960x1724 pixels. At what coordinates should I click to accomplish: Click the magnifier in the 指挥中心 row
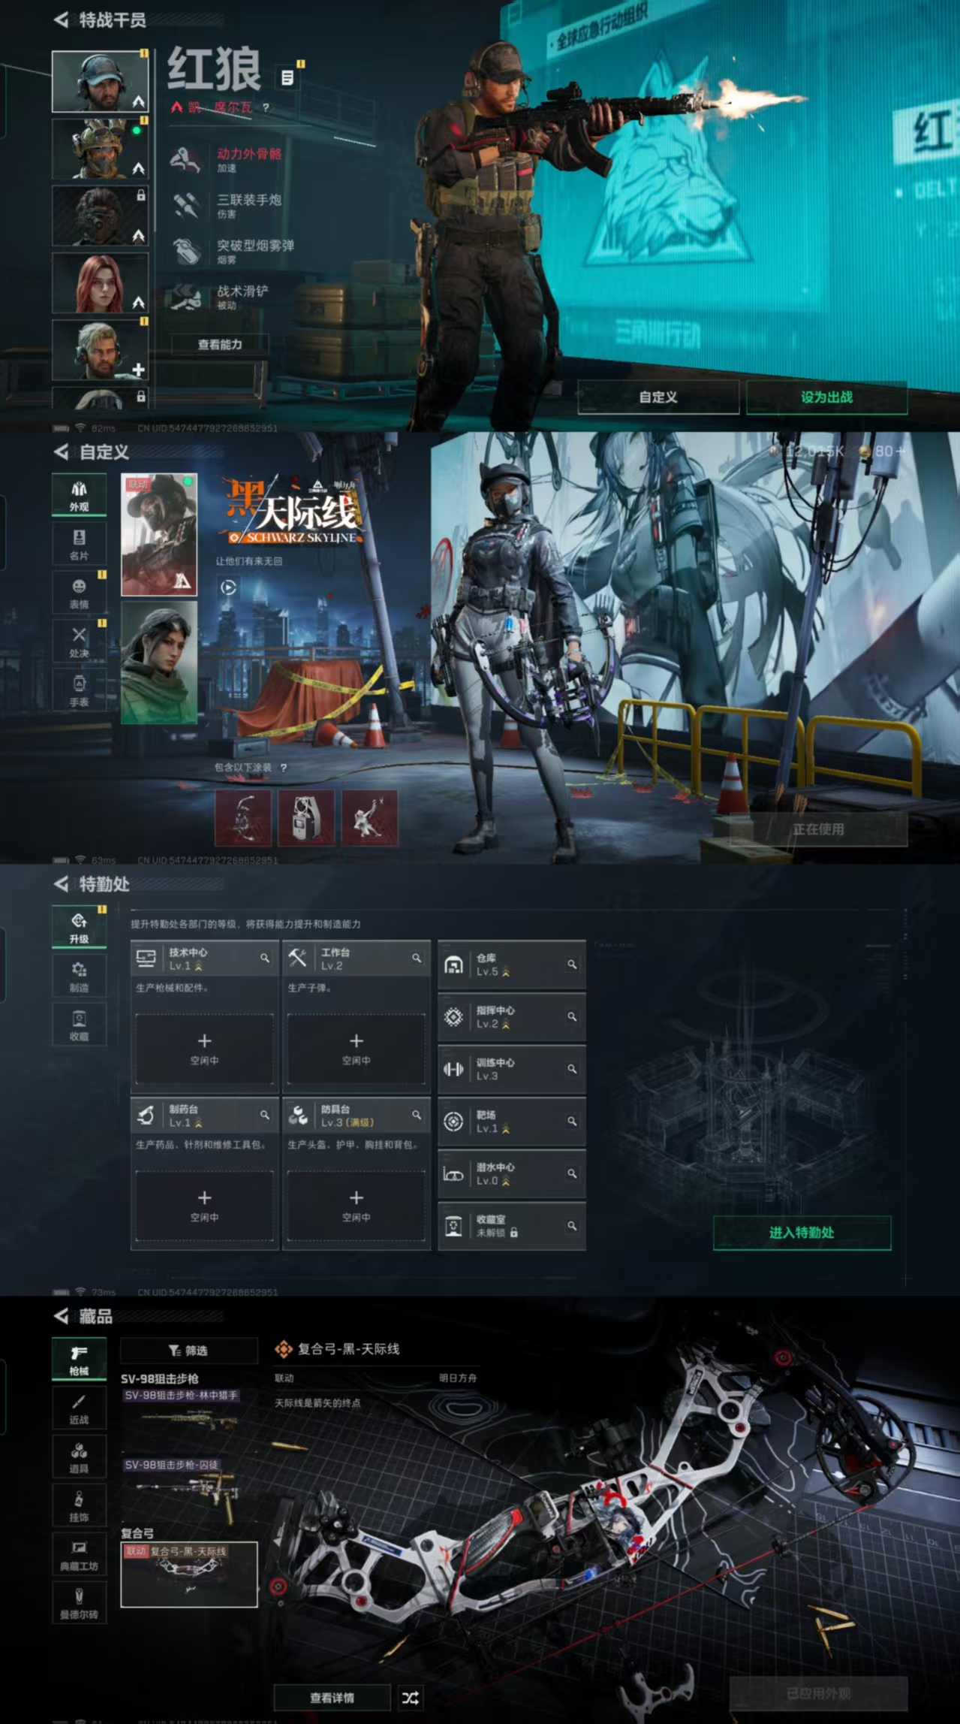pyautogui.click(x=572, y=1016)
